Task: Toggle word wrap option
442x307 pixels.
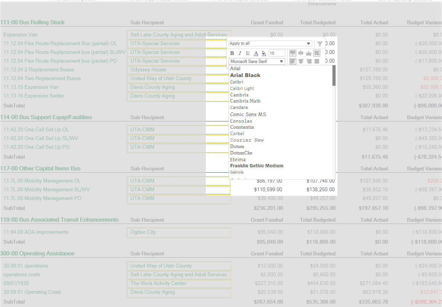Action: pos(317,53)
